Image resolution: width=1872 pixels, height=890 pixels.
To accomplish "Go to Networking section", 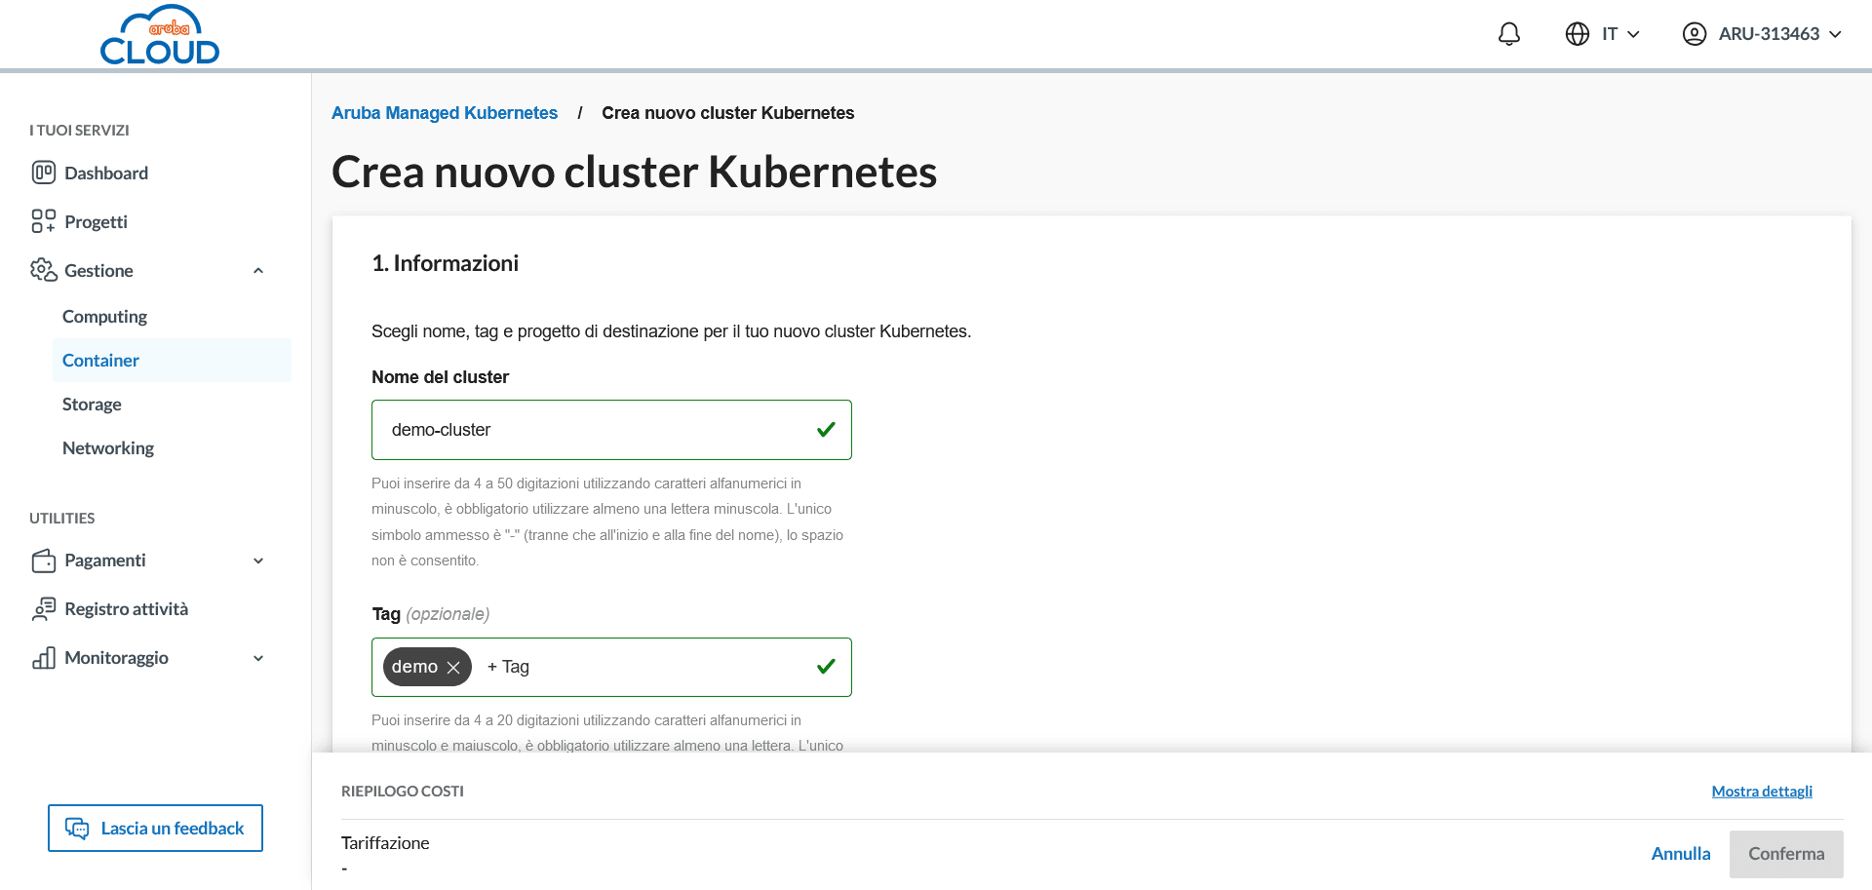I will pyautogui.click(x=108, y=448).
